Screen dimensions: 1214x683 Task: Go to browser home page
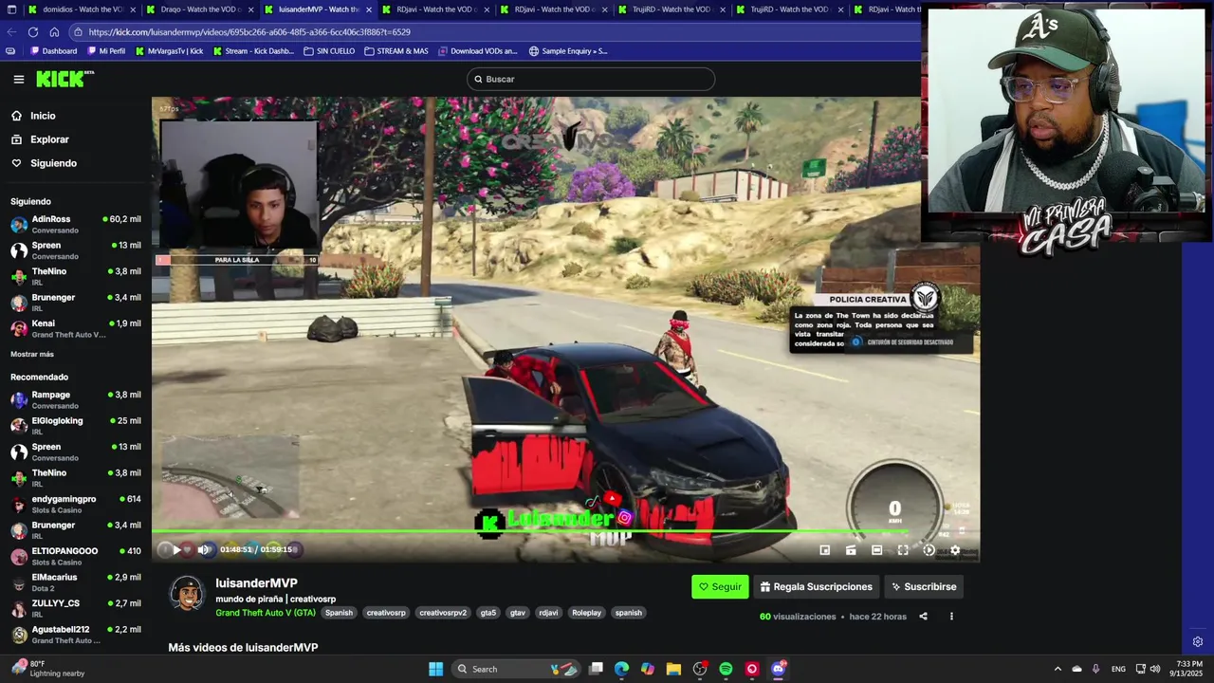54,32
